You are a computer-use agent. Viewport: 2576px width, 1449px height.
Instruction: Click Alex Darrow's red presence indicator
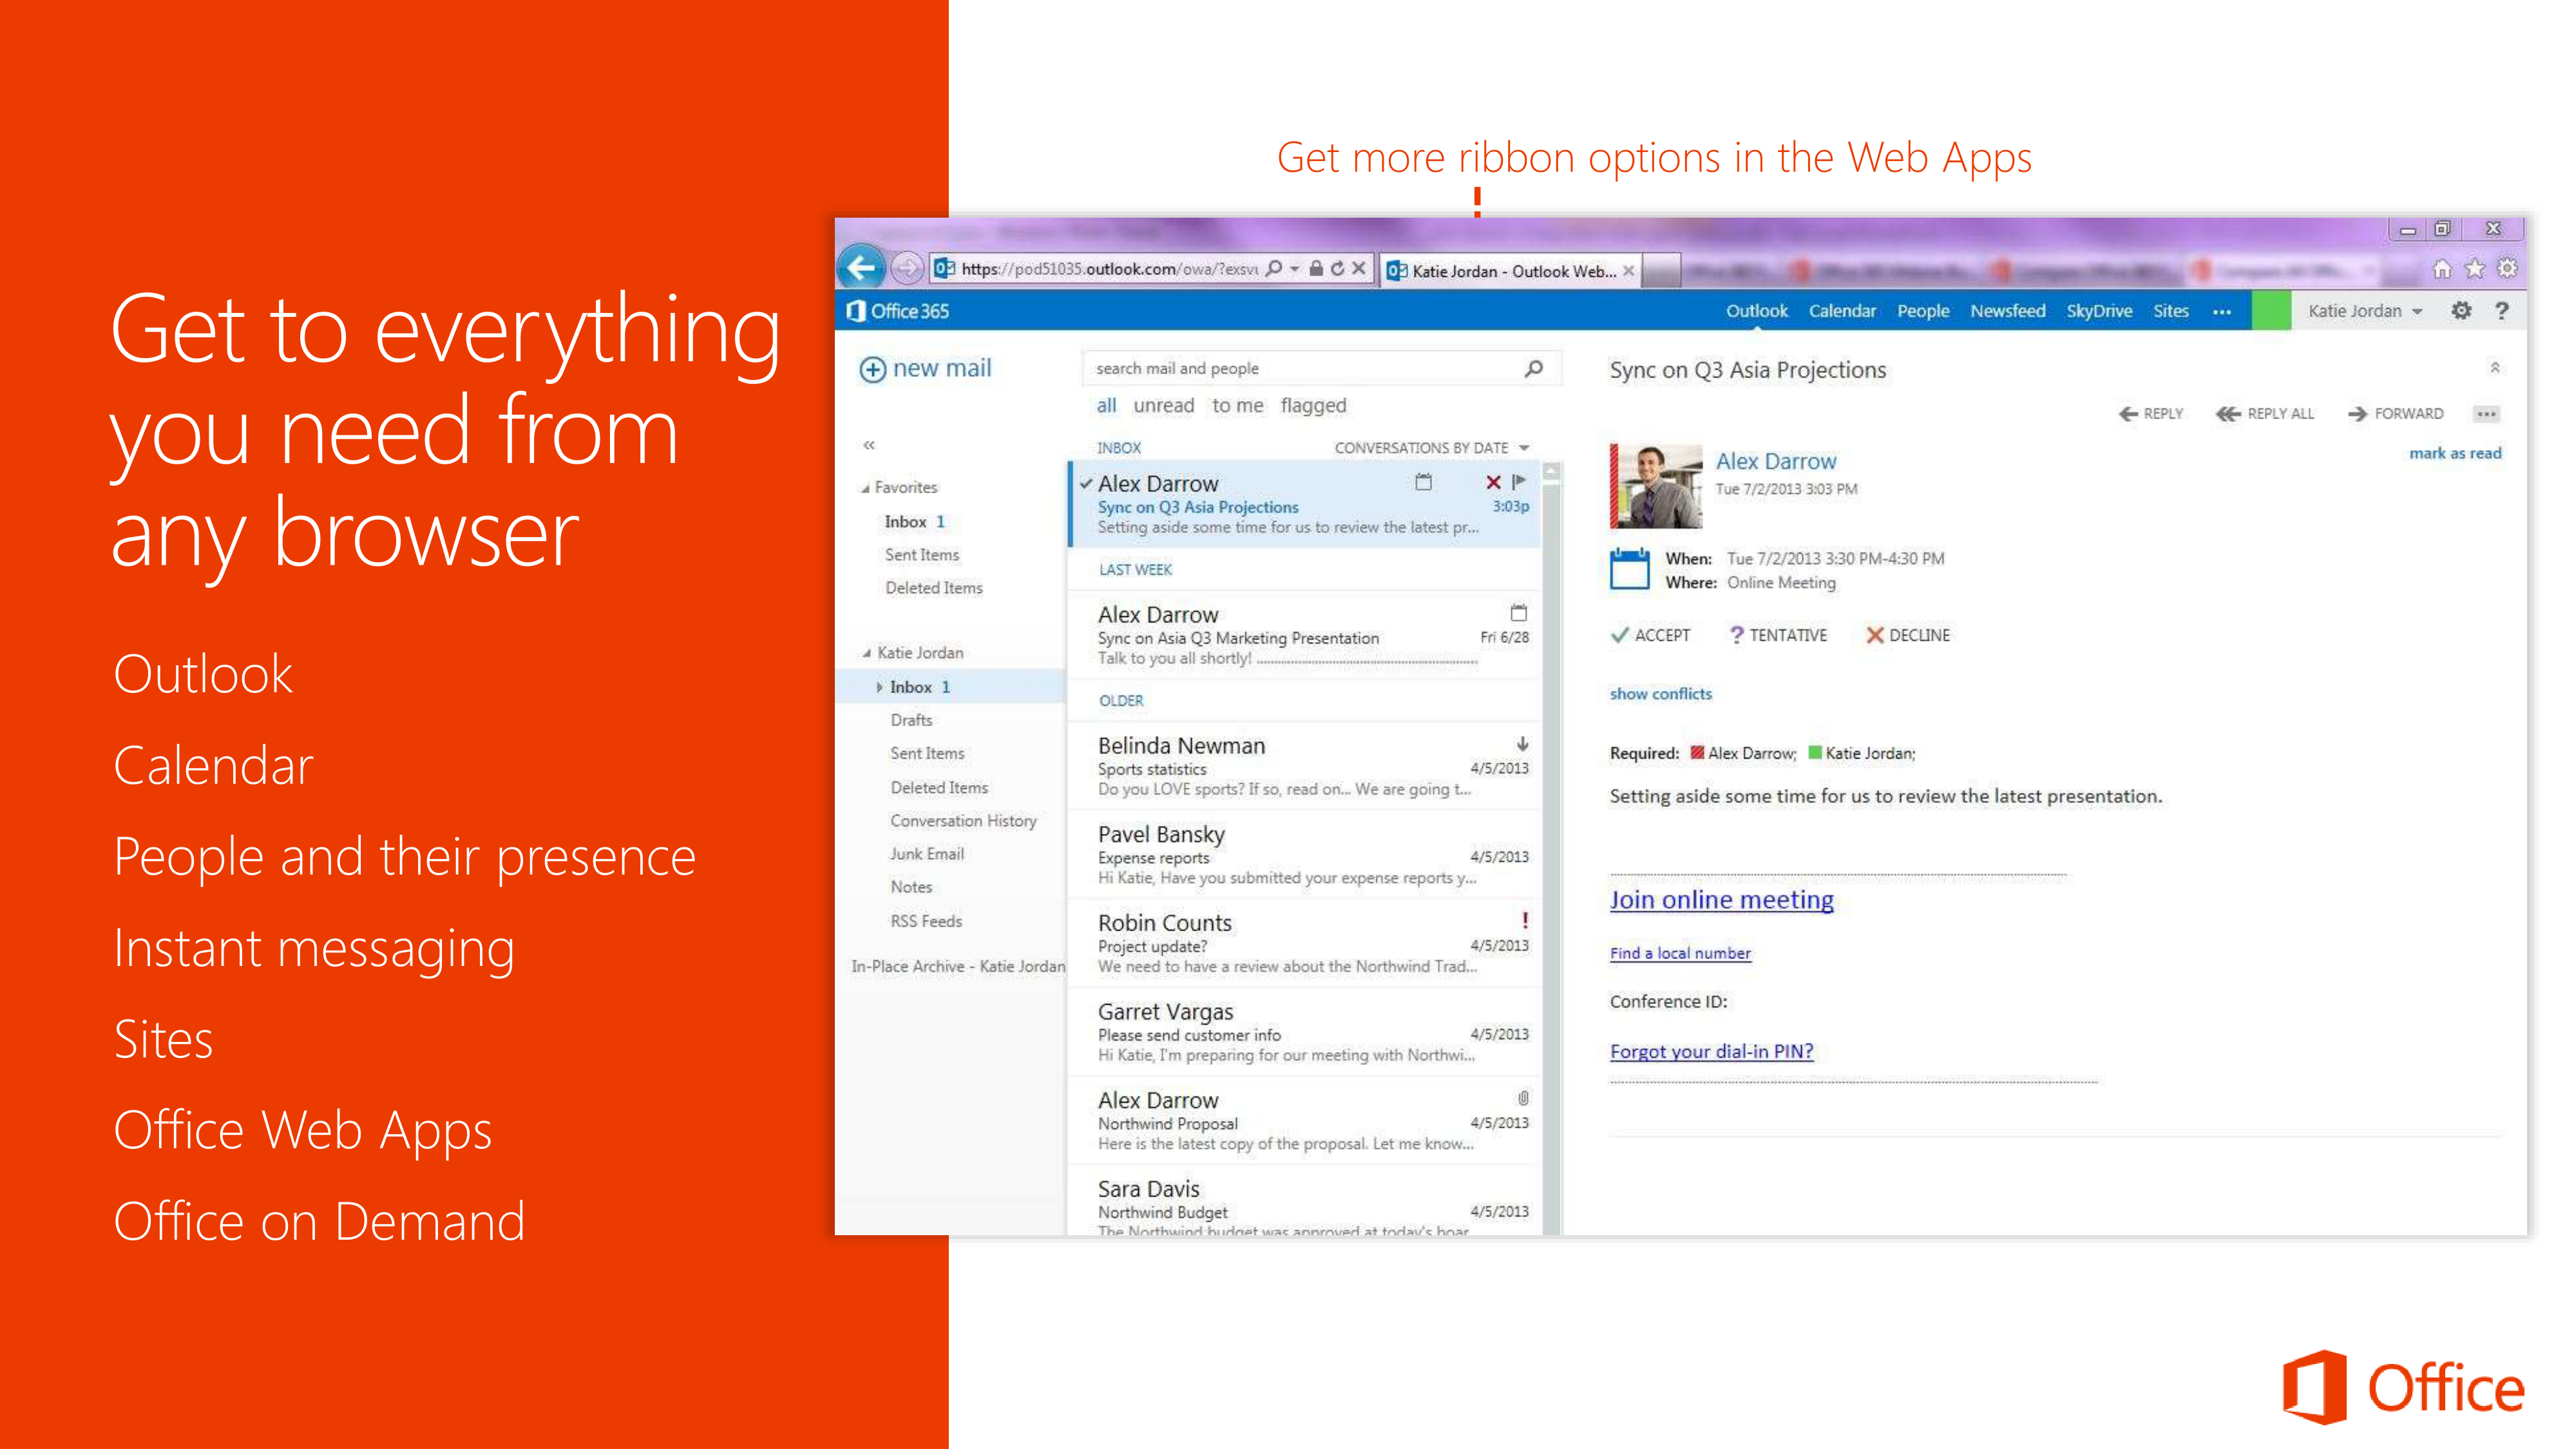(x=1697, y=753)
